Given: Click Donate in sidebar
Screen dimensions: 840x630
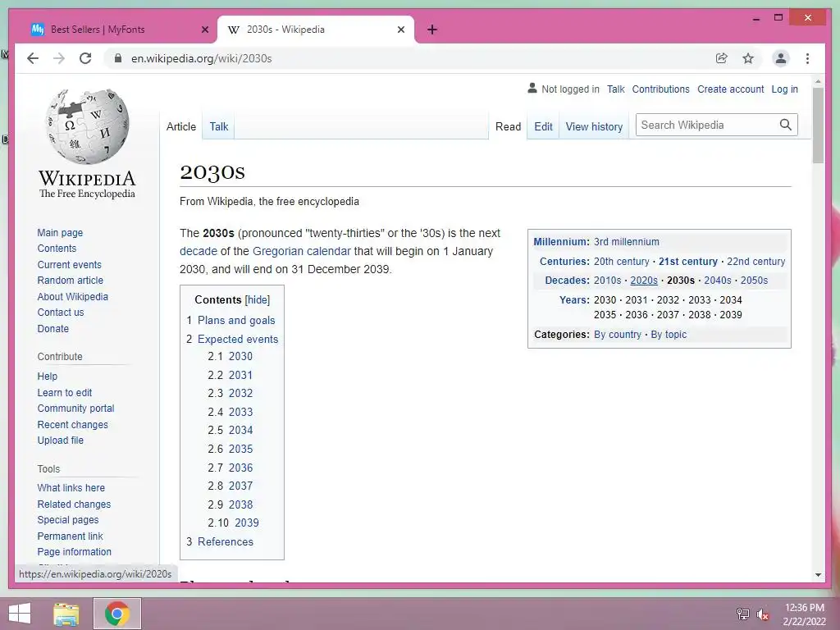Looking at the screenshot, I should tap(53, 328).
